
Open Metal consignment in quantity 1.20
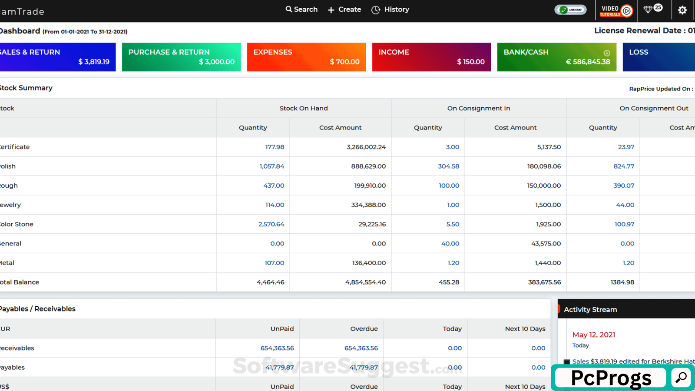coord(453,263)
